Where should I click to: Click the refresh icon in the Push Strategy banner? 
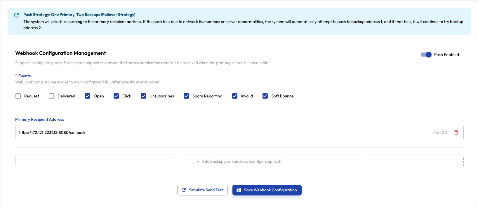coord(16,15)
